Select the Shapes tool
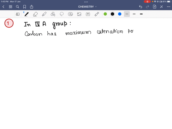This screenshot has height=129, width=172. pyautogui.click(x=53, y=14)
